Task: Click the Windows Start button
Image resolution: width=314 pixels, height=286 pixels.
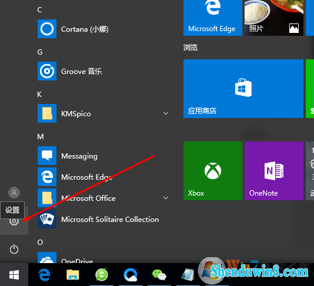Action: [14, 275]
